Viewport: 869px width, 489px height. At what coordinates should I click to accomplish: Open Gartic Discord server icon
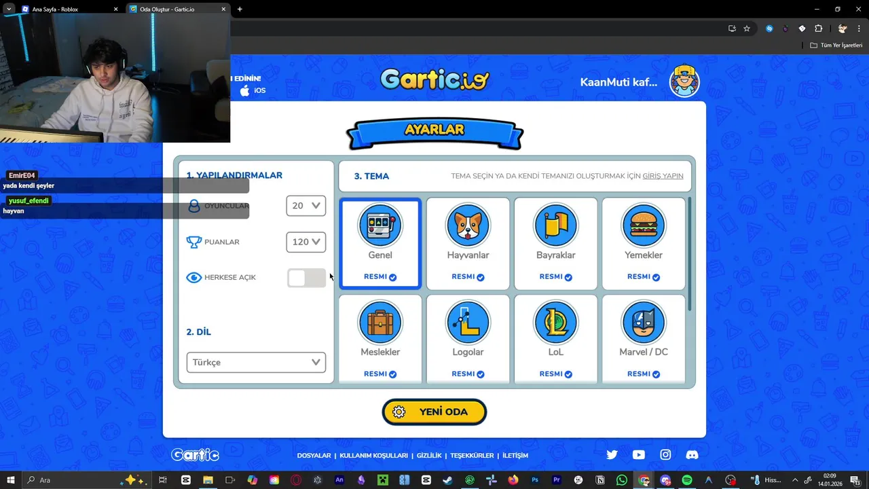pos(692,455)
